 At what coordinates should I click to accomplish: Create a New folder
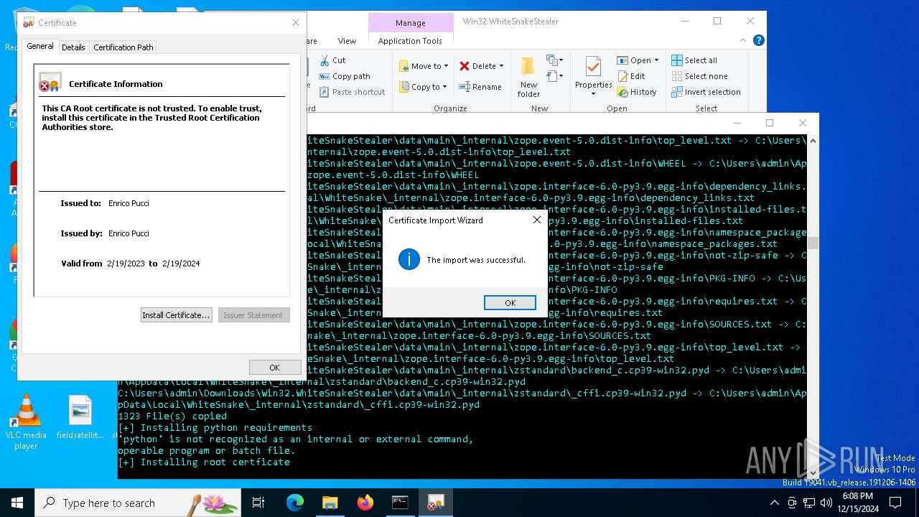tap(528, 78)
